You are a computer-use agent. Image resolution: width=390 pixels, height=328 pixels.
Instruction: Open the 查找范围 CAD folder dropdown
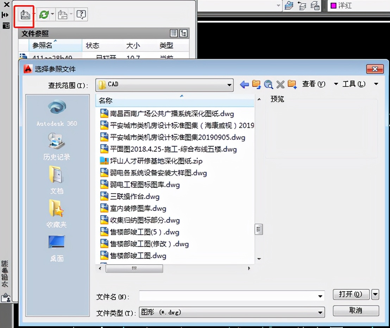pyautogui.click(x=229, y=85)
